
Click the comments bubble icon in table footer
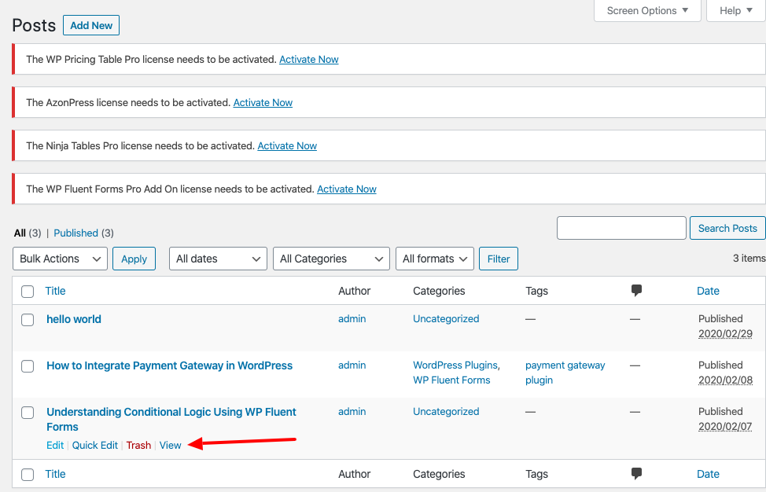coord(636,474)
